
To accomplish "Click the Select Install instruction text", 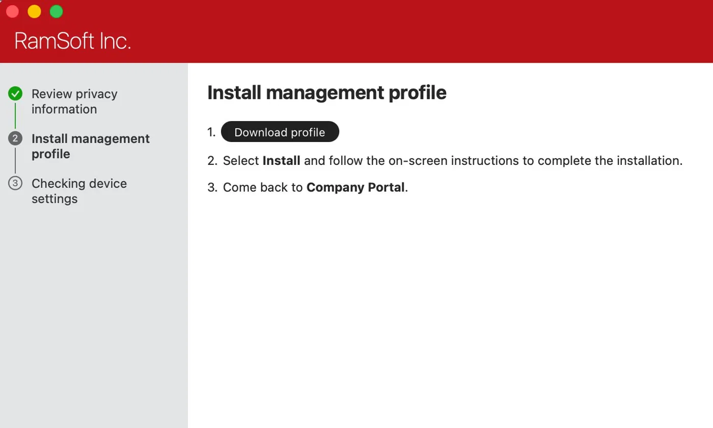I will coord(453,161).
